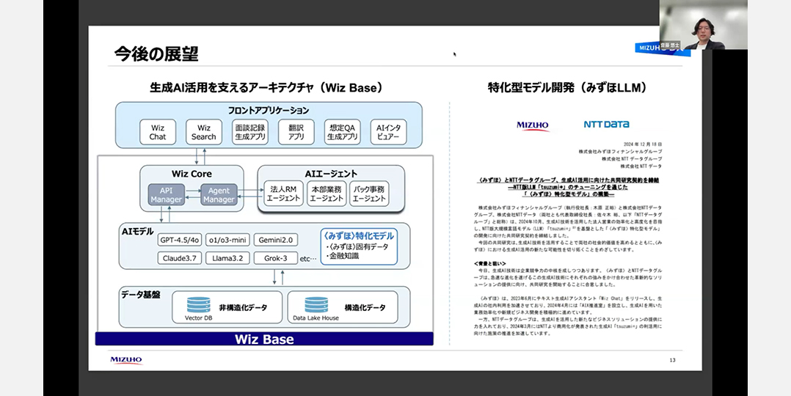Click the Wiz Core heading
This screenshot has height=396, width=791.
click(x=192, y=174)
